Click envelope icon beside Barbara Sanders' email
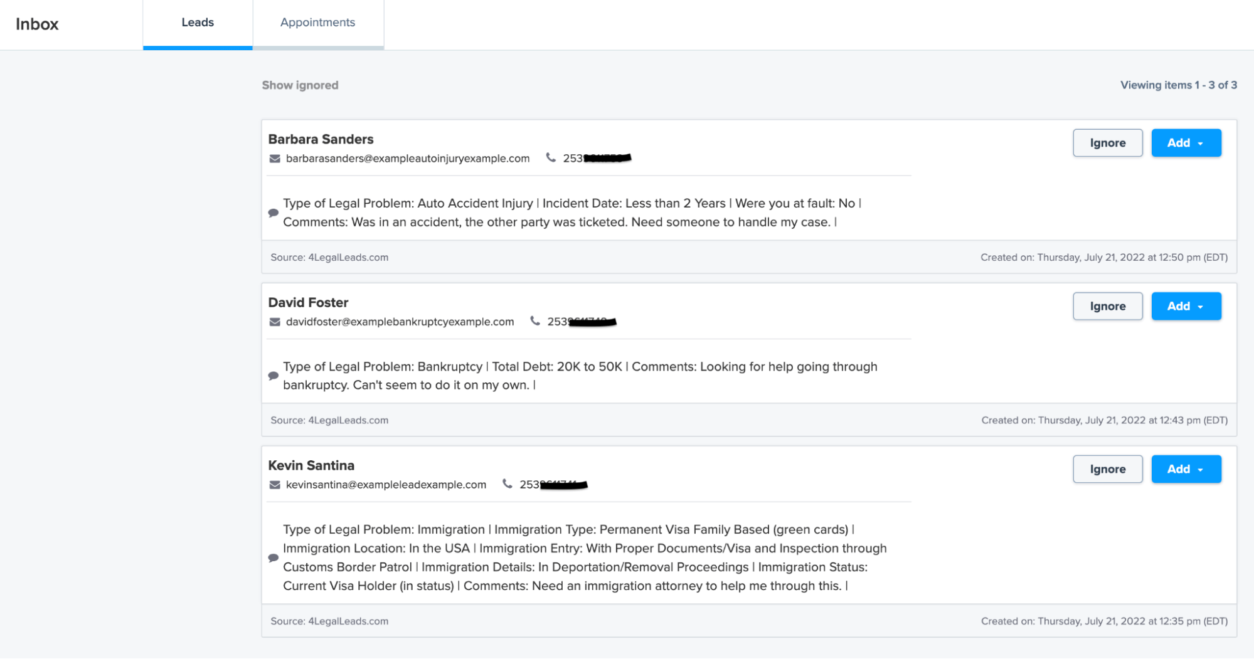The width and height of the screenshot is (1254, 659). point(275,159)
